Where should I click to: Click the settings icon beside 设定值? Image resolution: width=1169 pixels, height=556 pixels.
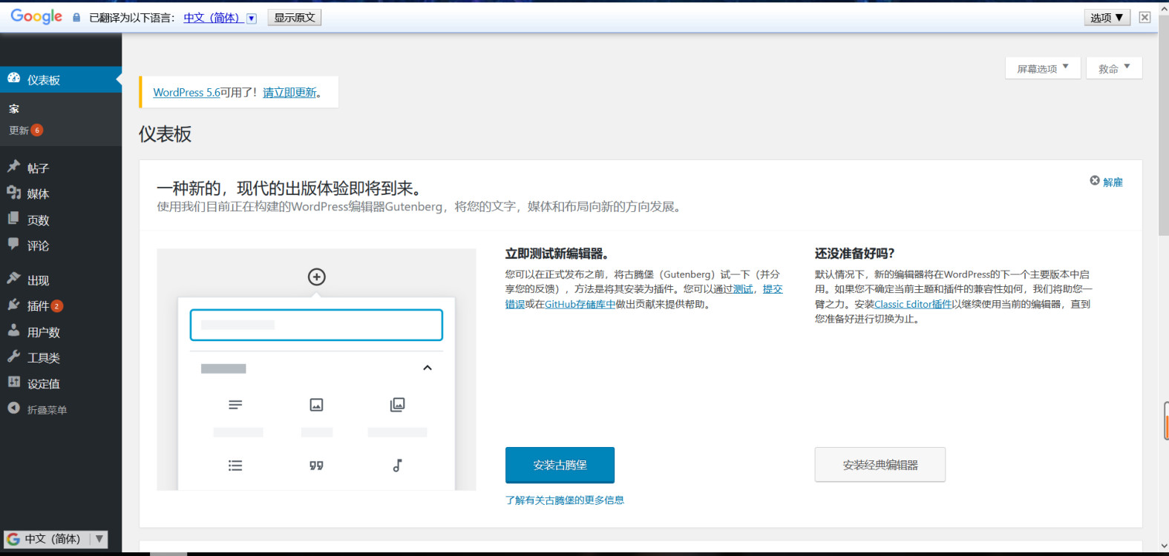13,383
